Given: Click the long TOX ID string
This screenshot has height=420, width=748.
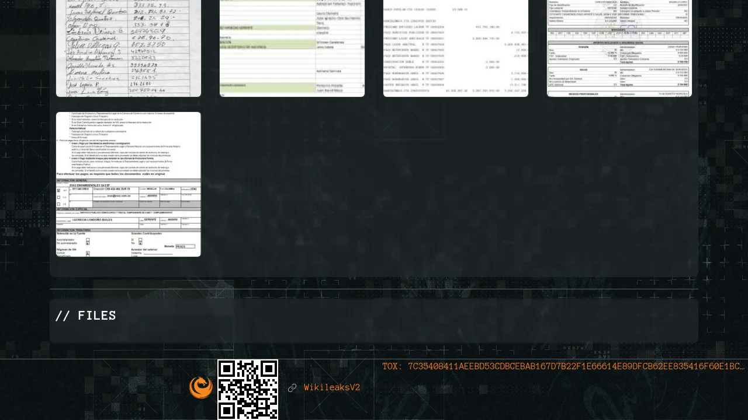Looking at the screenshot, I should pos(576,366).
